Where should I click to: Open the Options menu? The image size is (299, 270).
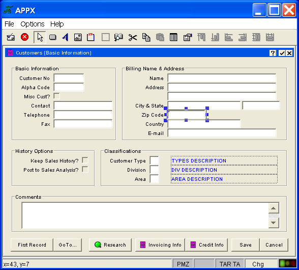click(x=33, y=24)
